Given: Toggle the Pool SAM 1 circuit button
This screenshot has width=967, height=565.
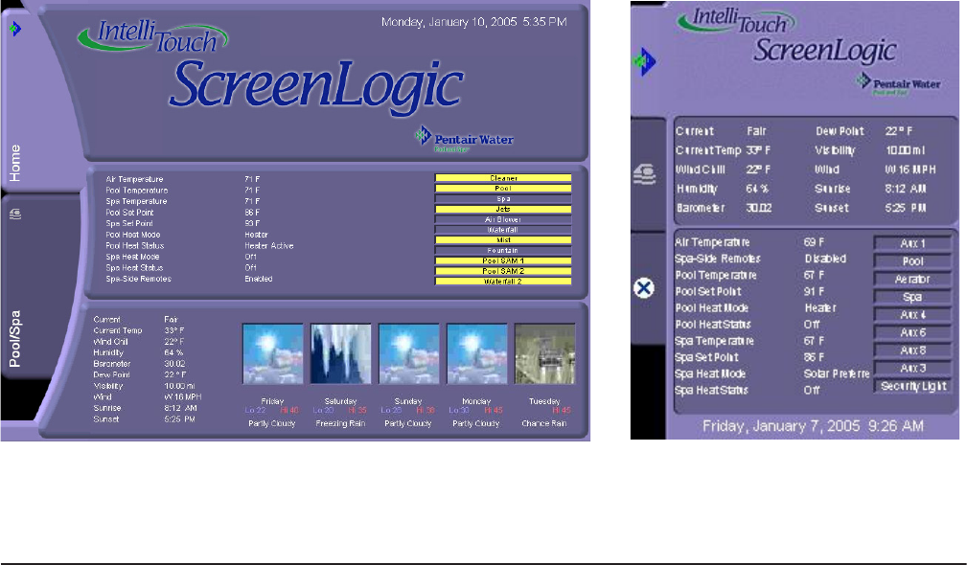Looking at the screenshot, I should (503, 260).
